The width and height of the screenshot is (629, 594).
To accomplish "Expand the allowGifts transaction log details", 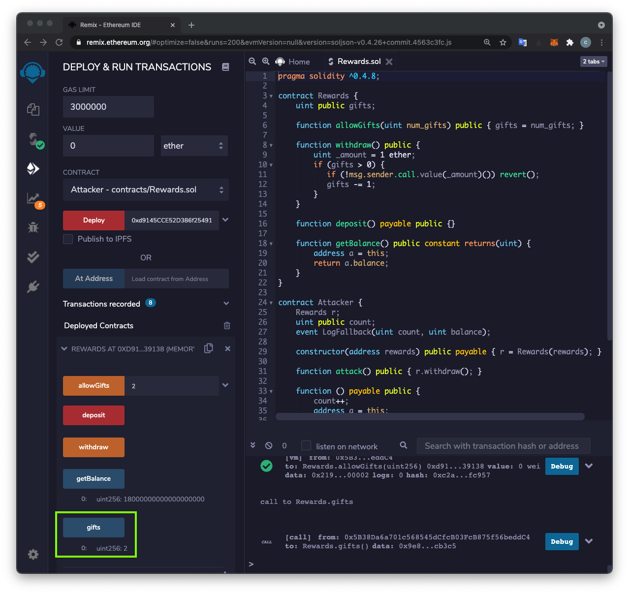I will [x=589, y=466].
